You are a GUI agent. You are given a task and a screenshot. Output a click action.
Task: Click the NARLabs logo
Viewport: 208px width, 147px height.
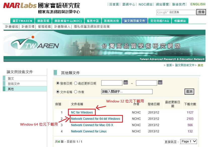click(x=20, y=6)
